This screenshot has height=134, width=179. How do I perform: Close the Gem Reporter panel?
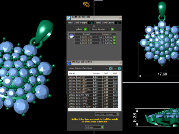click(x=120, y=18)
